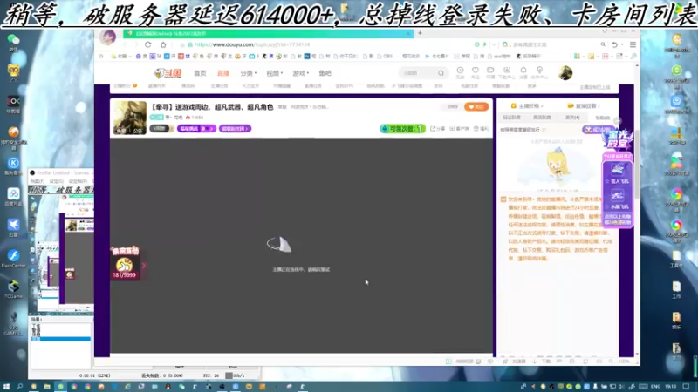The width and height of the screenshot is (698, 392).
Task: Expand the 游戏 dropdown in Douyu nav
Action: point(300,73)
